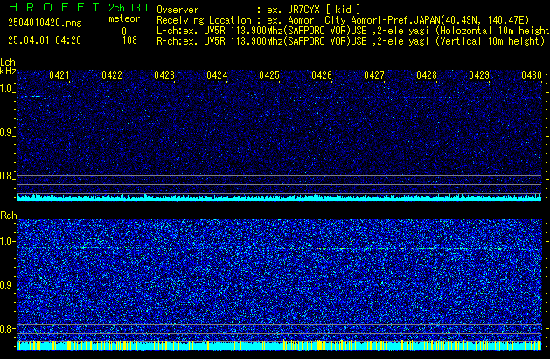Image resolution: width=550 pixels, height=359 pixels.
Task: Click the Rch 1.0 kHz axis label
Action: [7, 242]
